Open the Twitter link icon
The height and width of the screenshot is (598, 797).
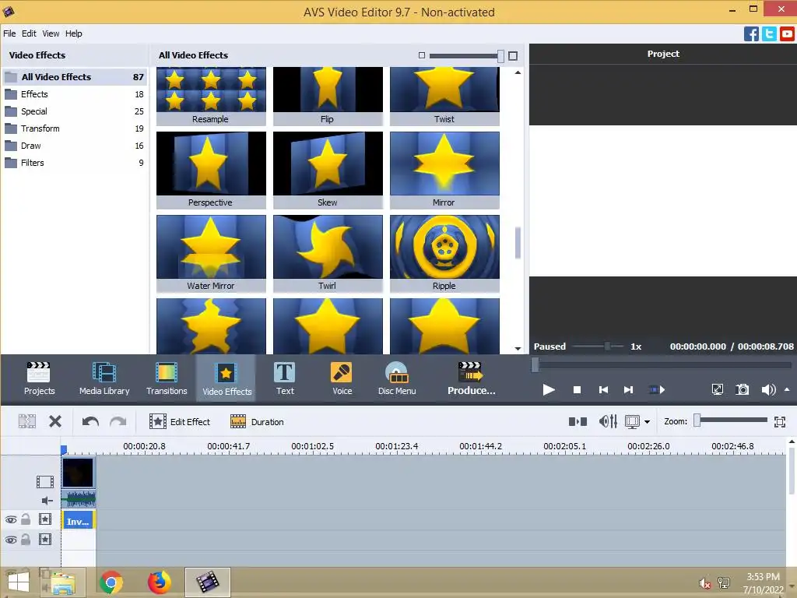tap(769, 34)
